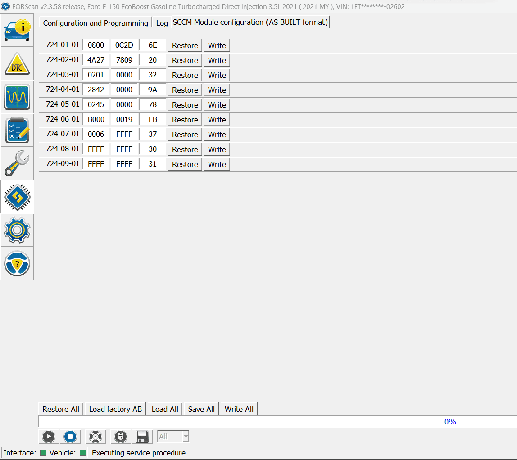Click the play (start) button
517x460 pixels.
[49, 437]
